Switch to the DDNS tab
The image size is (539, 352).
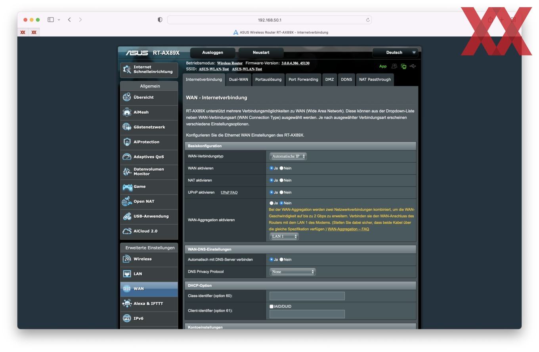point(346,80)
